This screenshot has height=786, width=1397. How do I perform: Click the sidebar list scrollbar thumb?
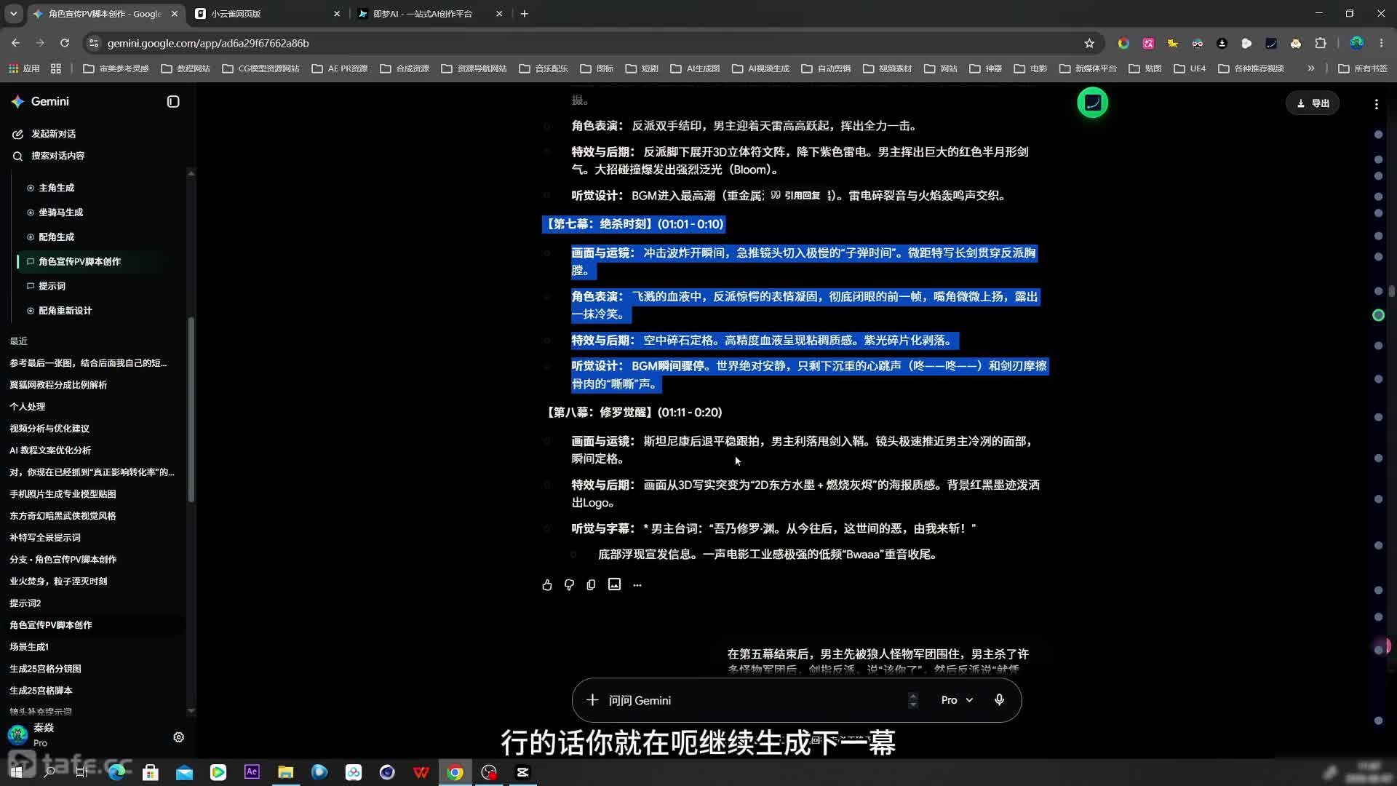coord(191,410)
